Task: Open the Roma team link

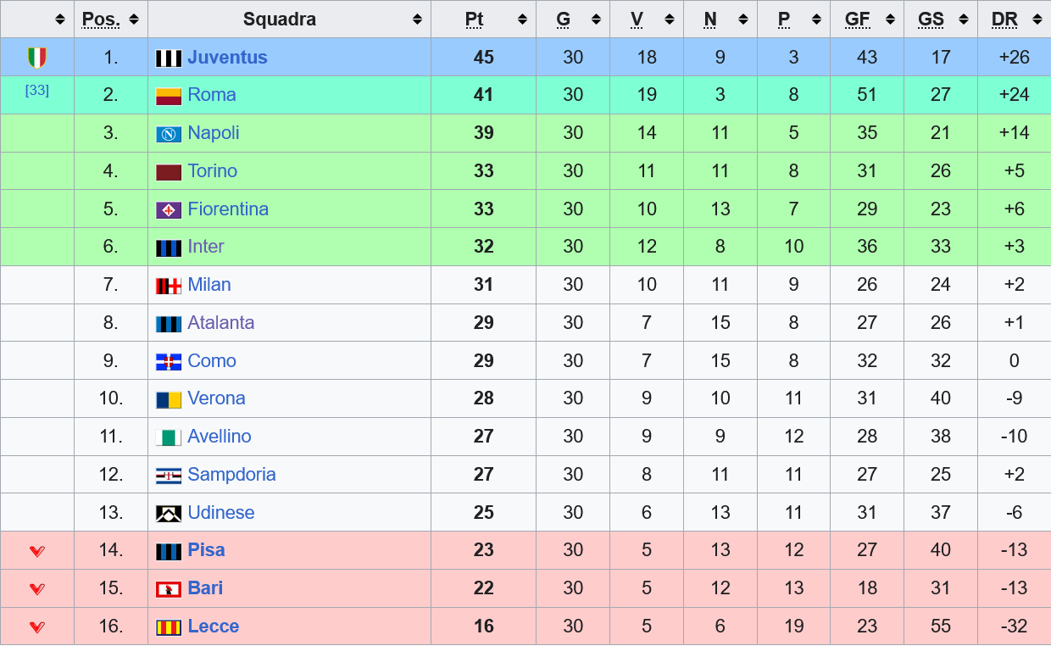Action: (212, 95)
